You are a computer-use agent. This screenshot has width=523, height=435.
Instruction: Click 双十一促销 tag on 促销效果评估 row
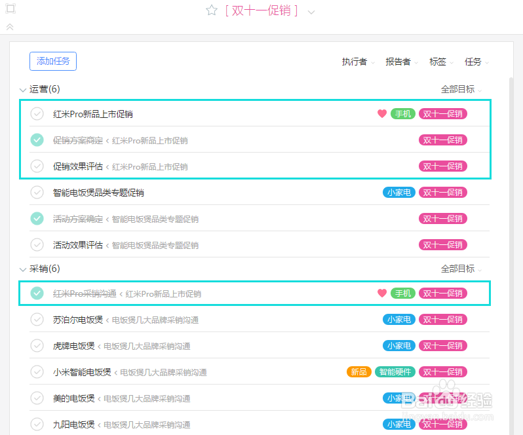pos(443,166)
